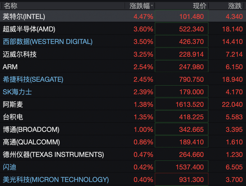Open 希捷科技(SEAGATE) stock link
Image resolution: width=246 pixels, height=186 pixels.
(33, 79)
